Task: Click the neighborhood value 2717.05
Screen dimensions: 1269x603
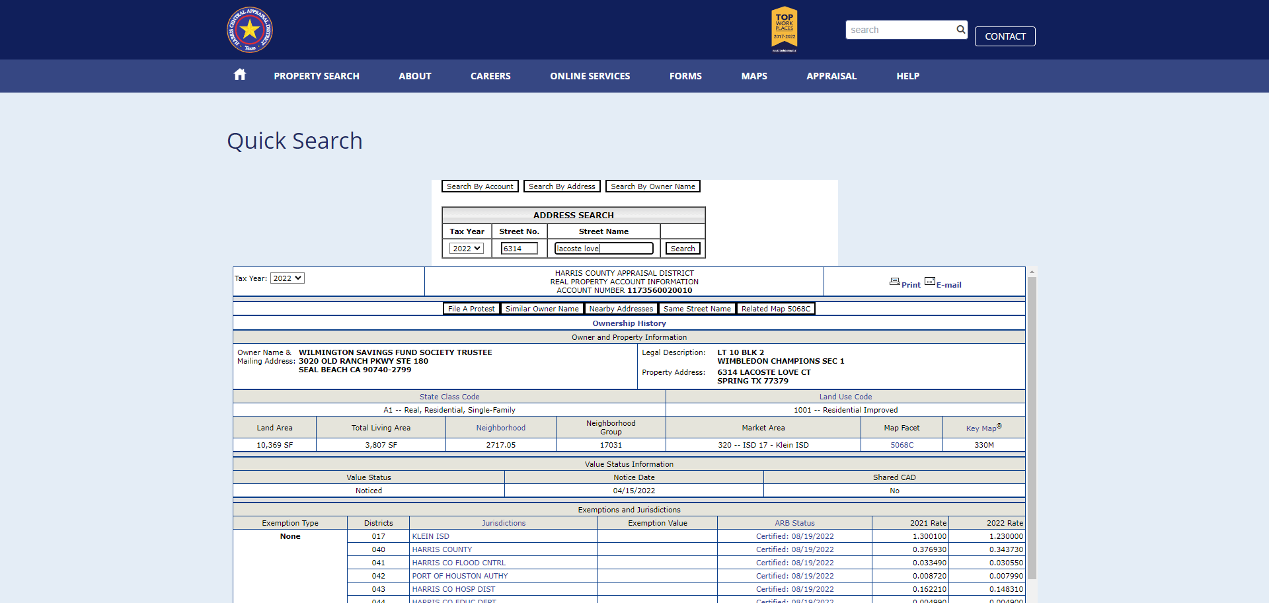Action: coord(501,445)
